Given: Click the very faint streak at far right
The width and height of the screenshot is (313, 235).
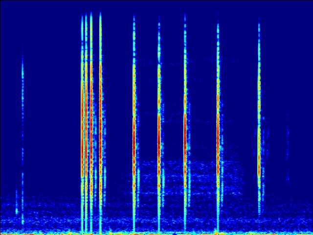Looking at the screenshot, I should coord(288,147).
